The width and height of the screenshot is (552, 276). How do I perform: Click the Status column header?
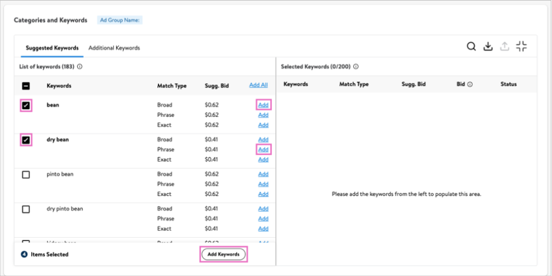pyautogui.click(x=509, y=84)
